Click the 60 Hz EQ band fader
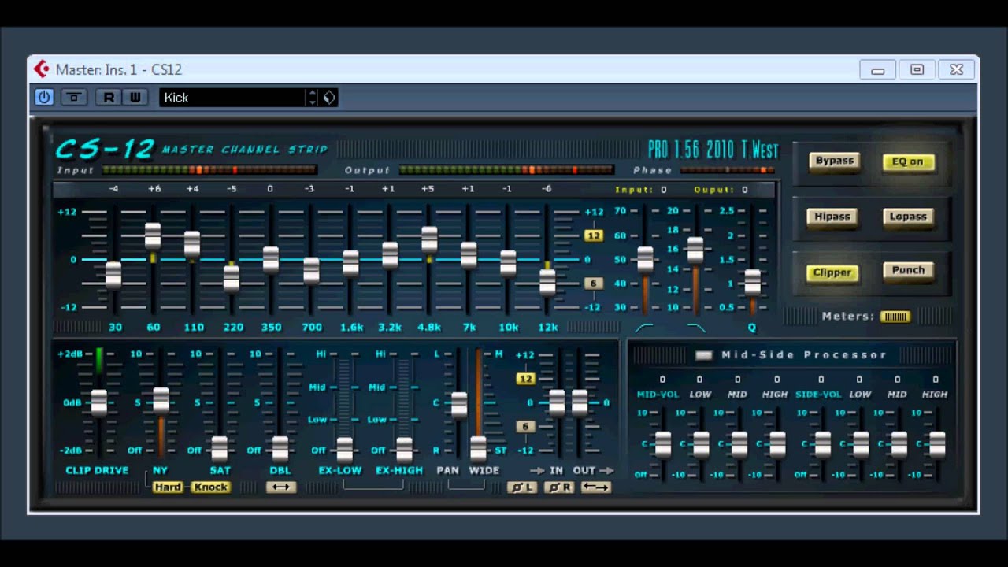 click(x=153, y=235)
